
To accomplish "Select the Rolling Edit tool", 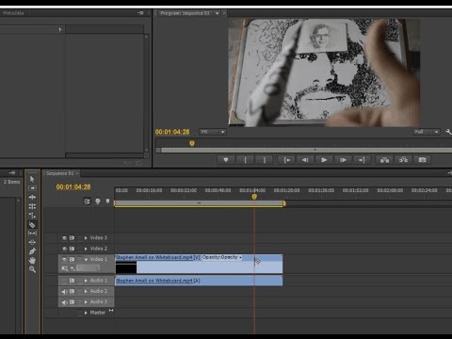I will click(32, 206).
